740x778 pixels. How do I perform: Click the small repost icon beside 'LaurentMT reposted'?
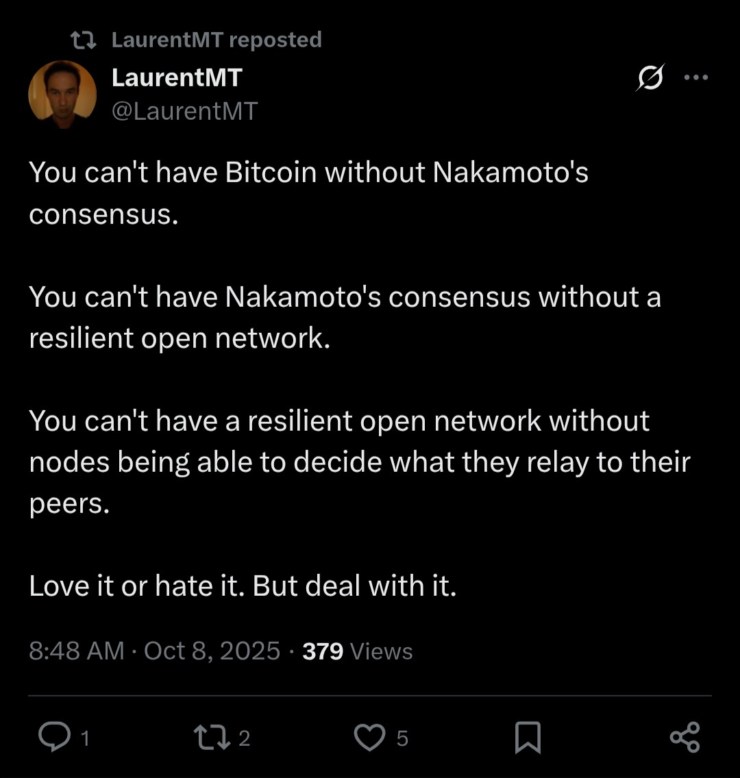point(85,40)
